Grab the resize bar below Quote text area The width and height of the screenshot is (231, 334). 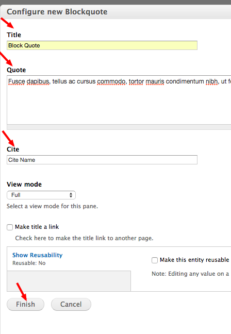(119, 127)
